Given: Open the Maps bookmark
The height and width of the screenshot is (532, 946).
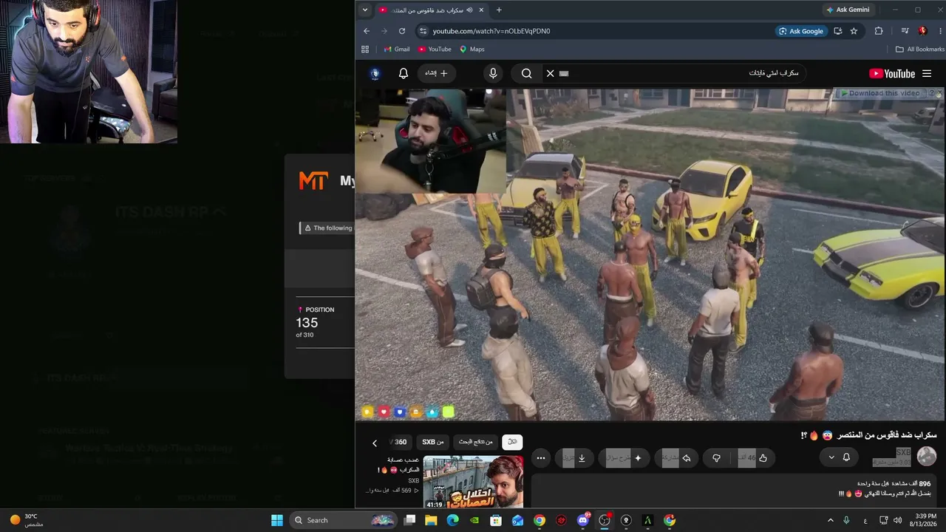Looking at the screenshot, I should (x=472, y=50).
